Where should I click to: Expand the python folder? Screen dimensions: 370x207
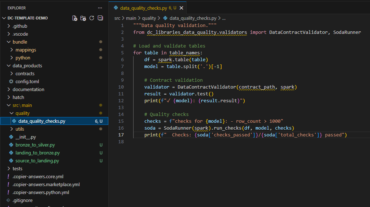12,58
